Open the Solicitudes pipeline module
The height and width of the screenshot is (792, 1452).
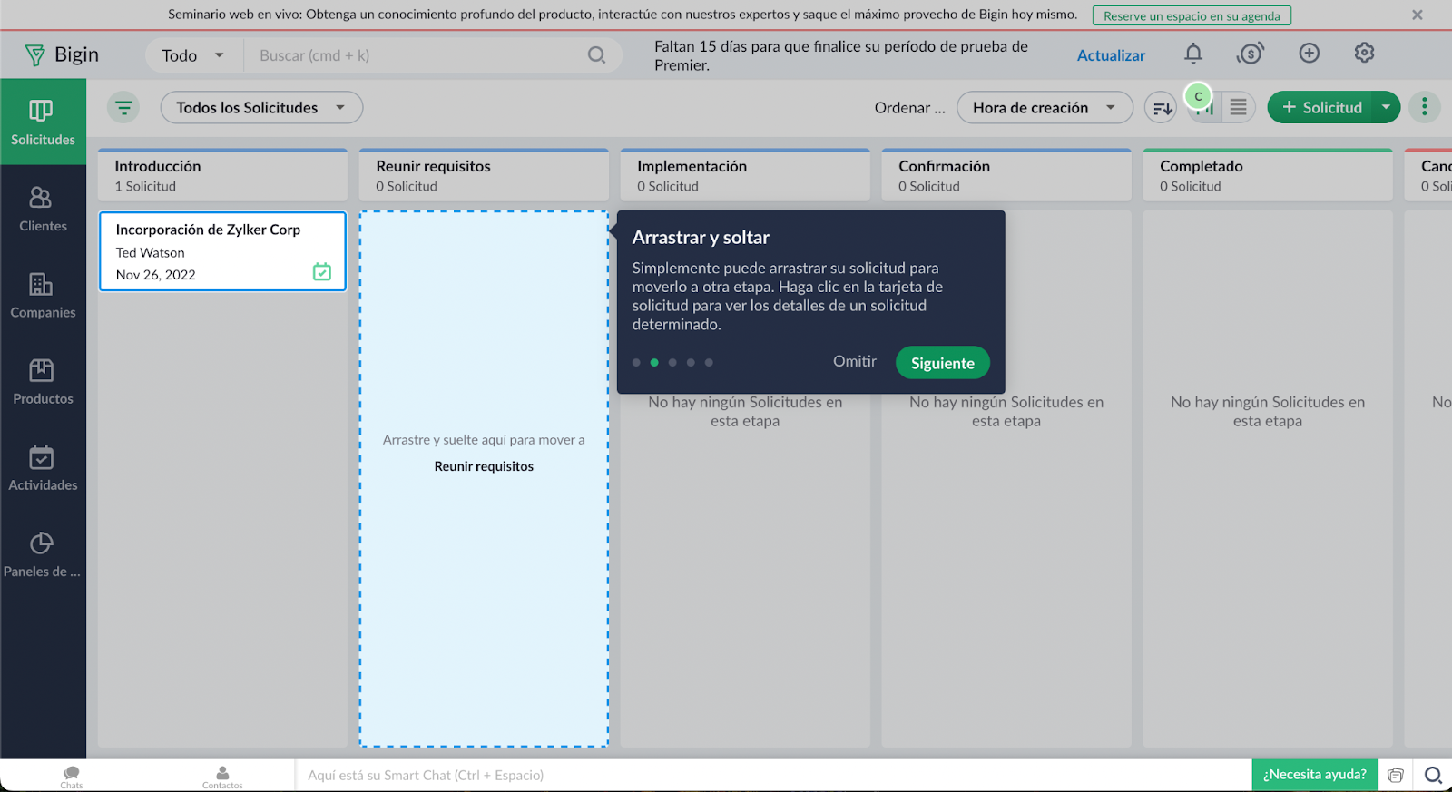pyautogui.click(x=43, y=122)
